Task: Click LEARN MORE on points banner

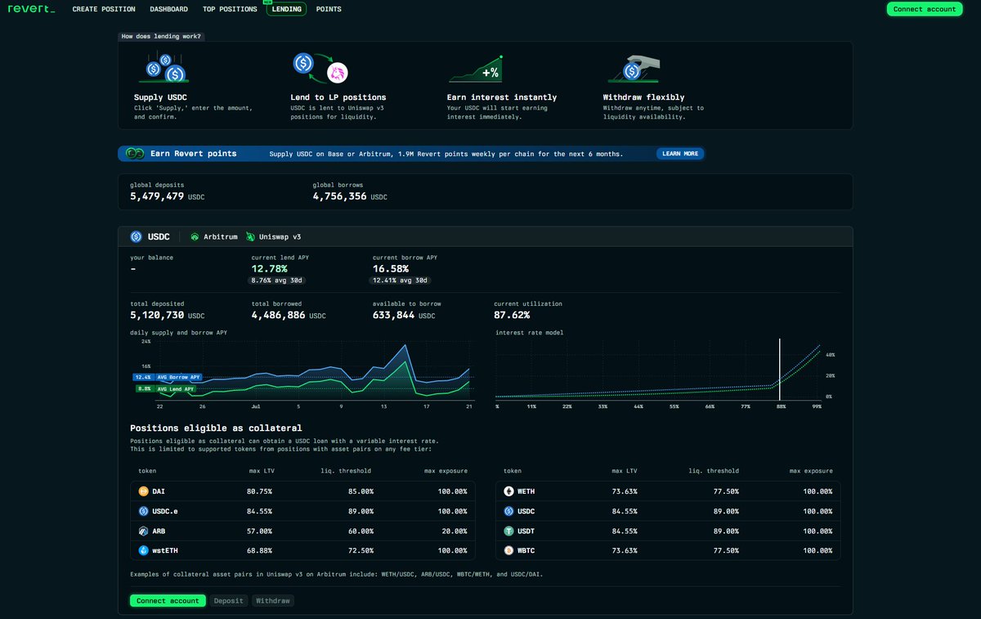Action: (680, 154)
